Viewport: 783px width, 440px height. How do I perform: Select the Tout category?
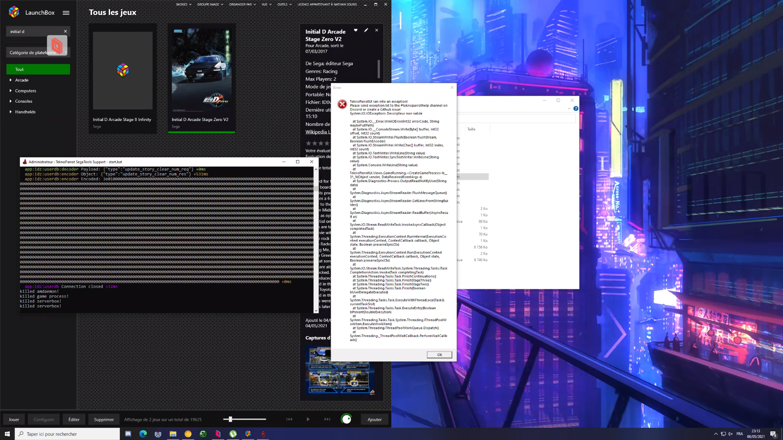[x=38, y=69]
